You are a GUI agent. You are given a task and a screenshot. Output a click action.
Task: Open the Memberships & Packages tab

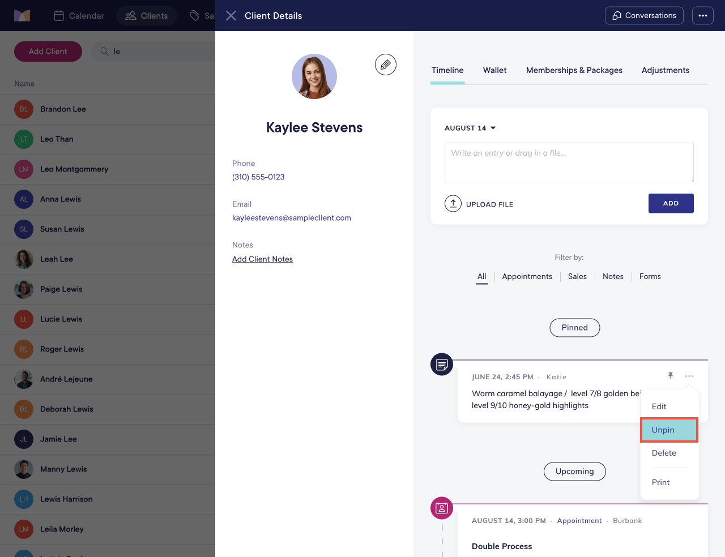pyautogui.click(x=574, y=70)
